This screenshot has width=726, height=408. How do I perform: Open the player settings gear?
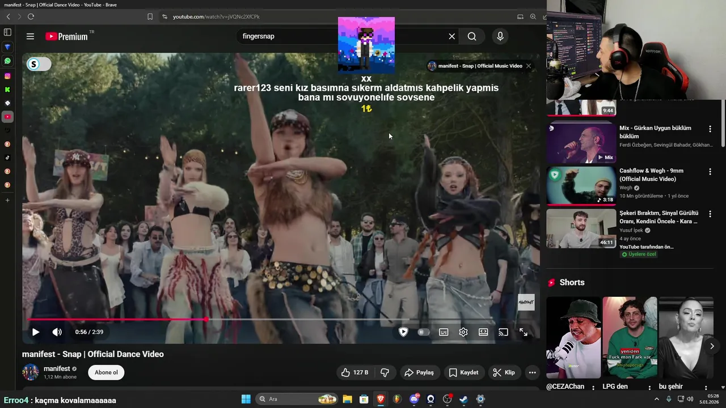[463, 332]
